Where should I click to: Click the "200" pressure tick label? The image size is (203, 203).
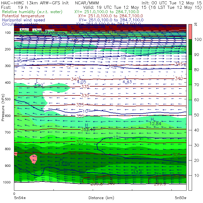8,49
